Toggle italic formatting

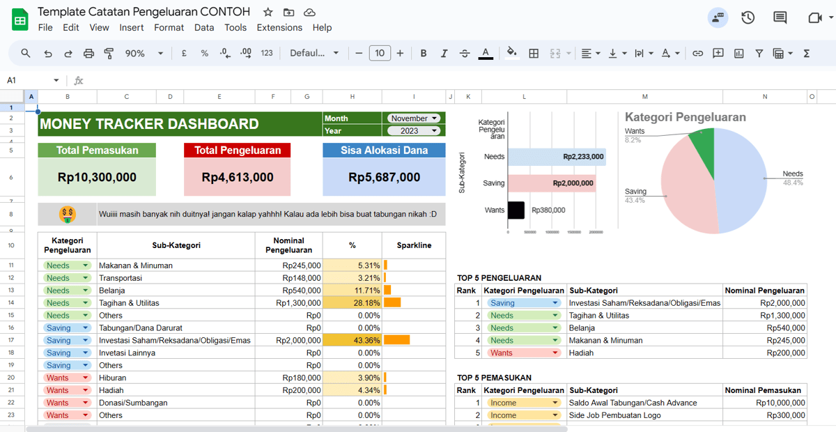(444, 53)
